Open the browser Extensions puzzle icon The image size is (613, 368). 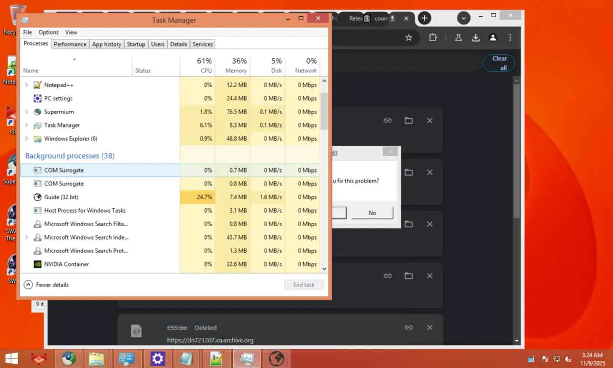tap(433, 37)
